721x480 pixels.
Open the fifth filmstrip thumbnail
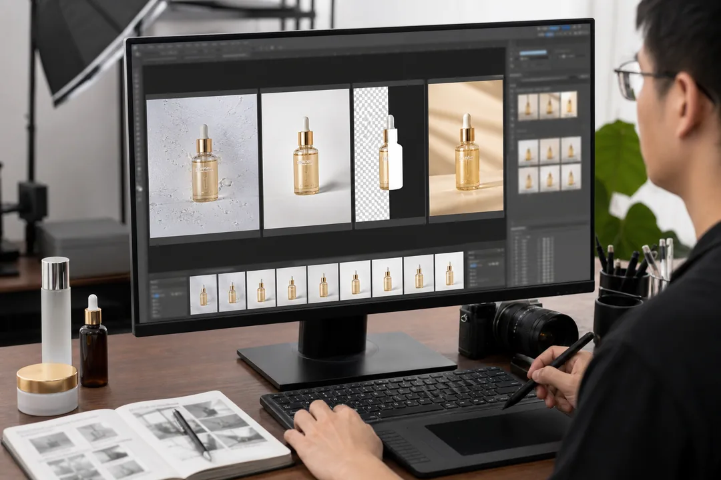click(323, 283)
